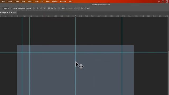Image resolution: width=169 pixels, height=95 pixels.
Task: Open the View menu
Action: tap(48, 2)
